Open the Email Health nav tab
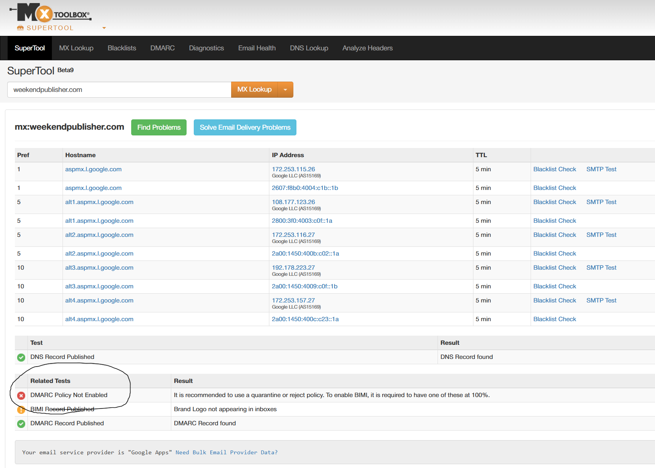The width and height of the screenshot is (655, 468). (x=257, y=48)
